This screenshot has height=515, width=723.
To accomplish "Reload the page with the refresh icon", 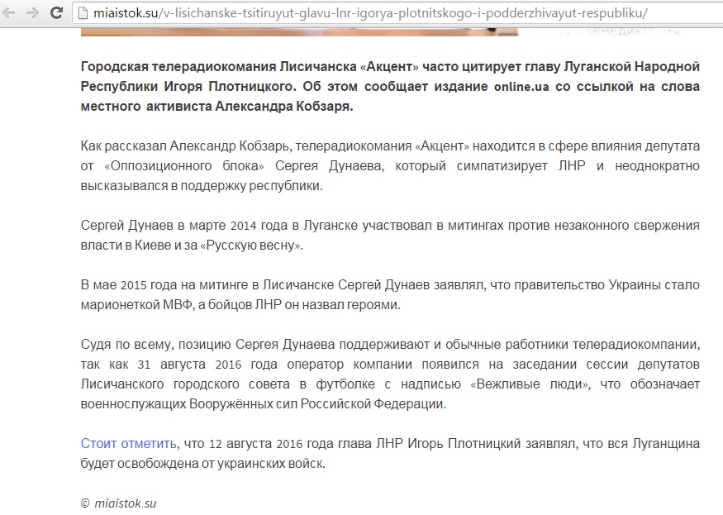I will (55, 14).
